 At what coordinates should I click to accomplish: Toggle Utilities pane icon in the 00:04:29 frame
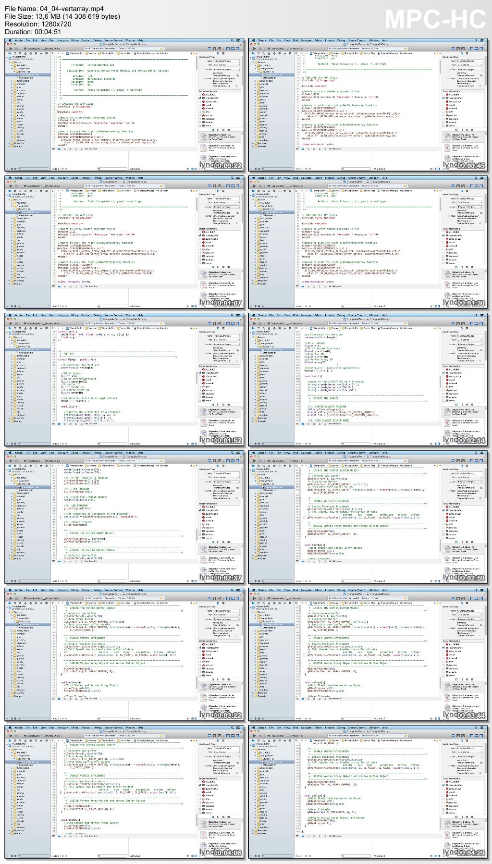481,735
